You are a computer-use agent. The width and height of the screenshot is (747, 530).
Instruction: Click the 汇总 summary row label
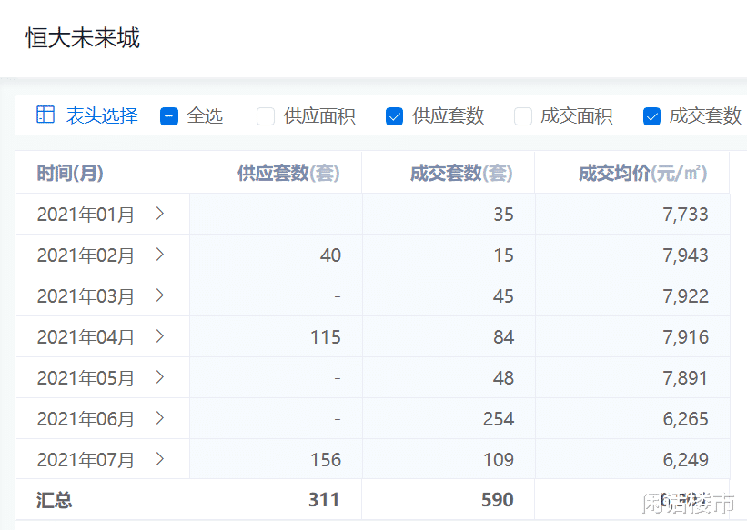(x=54, y=501)
